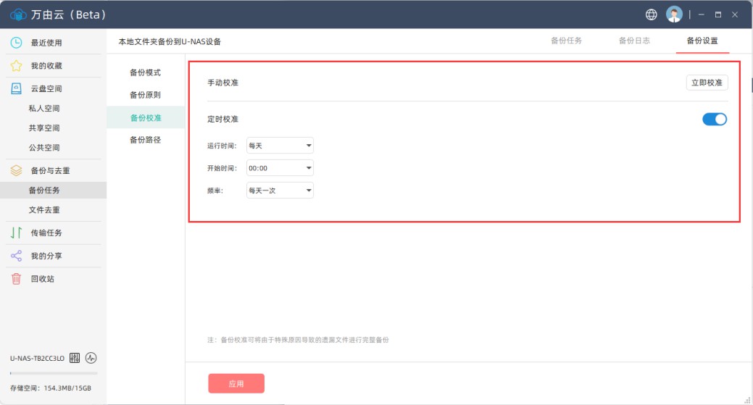Open device activity monitor icon
Viewport: 753px width, 405px height.
point(91,358)
